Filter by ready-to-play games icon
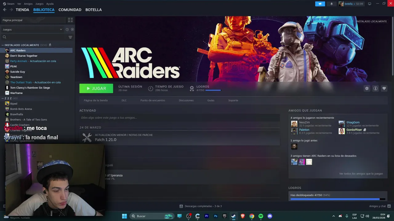The image size is (394, 221). pyautogui.click(x=72, y=29)
